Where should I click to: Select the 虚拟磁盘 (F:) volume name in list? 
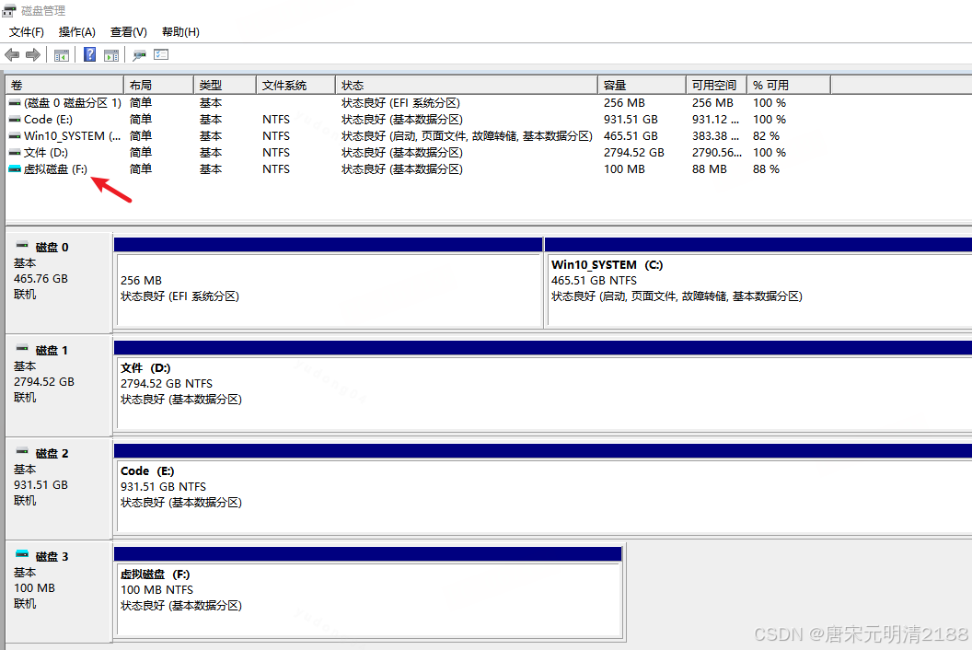coord(55,168)
